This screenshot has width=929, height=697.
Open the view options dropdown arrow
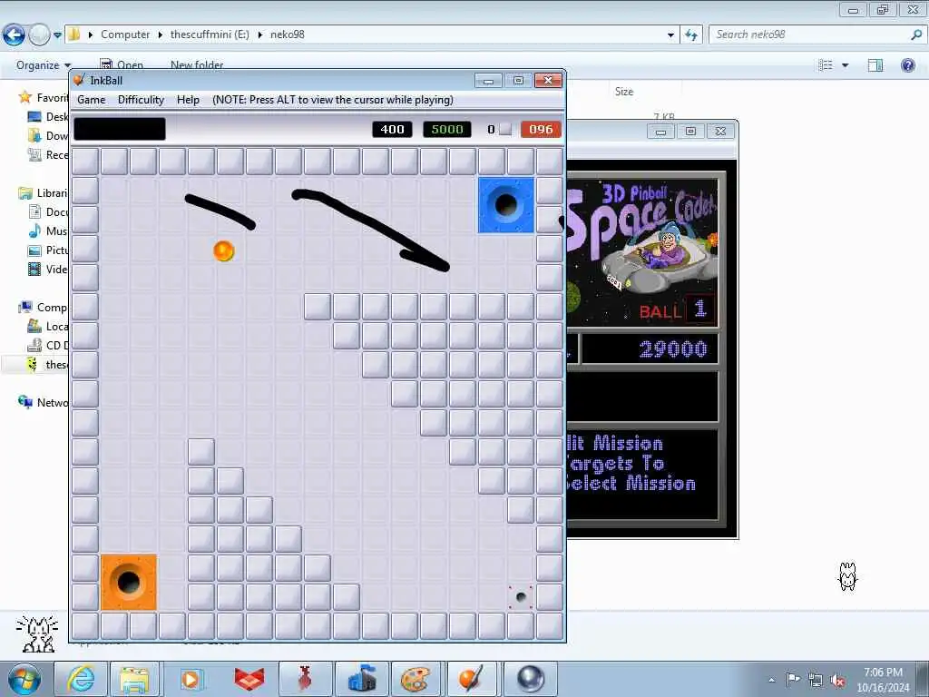(845, 65)
